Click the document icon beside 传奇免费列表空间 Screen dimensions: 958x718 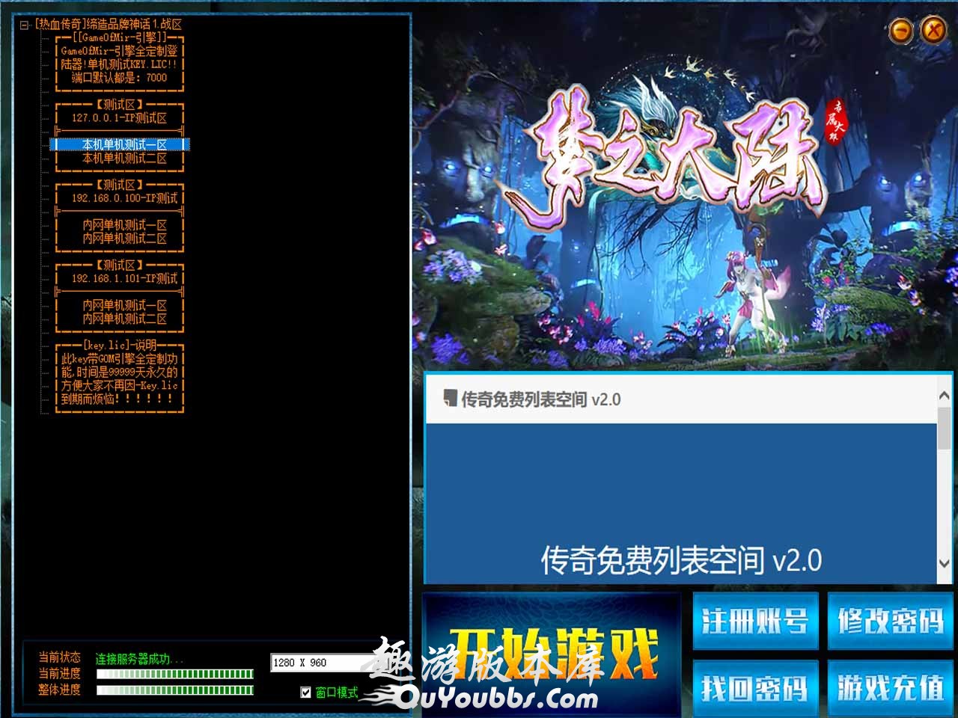(450, 397)
